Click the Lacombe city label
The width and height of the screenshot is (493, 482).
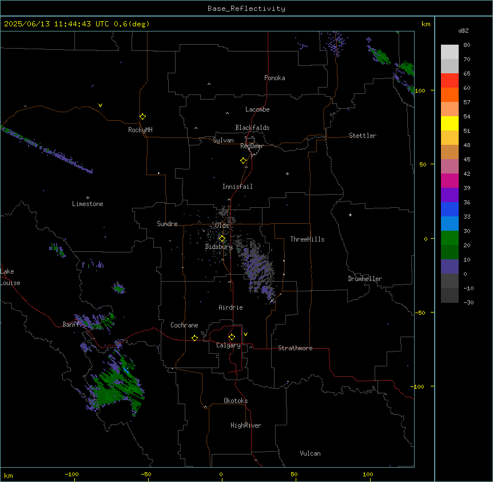click(x=257, y=109)
